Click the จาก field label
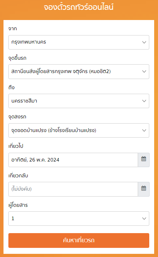Image resolution: width=158 pixels, height=257 pixels. click(13, 29)
